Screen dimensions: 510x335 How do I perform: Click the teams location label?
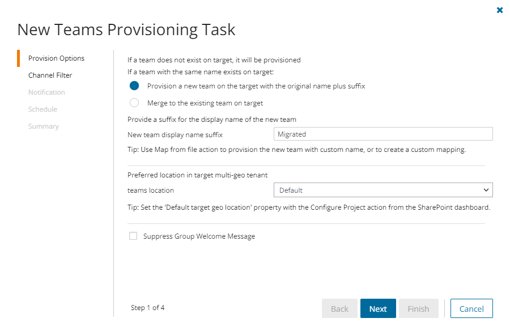click(x=151, y=190)
